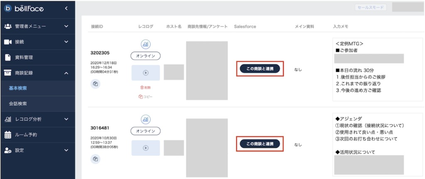Screen dimensions: 425x179
Task: Click この商談と連携 for record 3016481
Action: [x=260, y=144]
